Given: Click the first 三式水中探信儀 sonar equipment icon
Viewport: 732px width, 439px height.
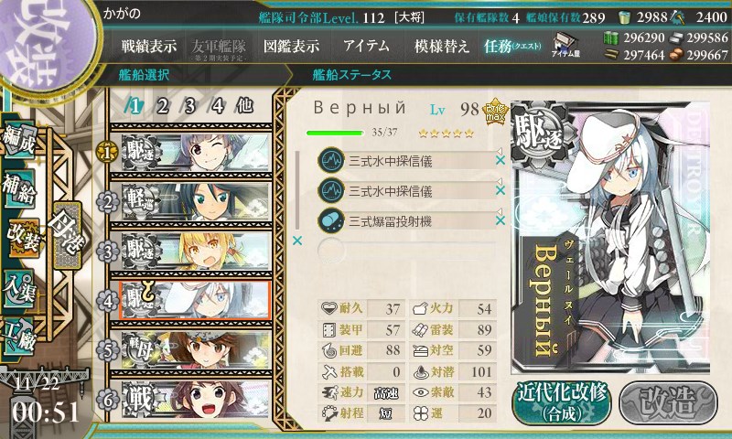Looking at the screenshot, I should pos(331,161).
